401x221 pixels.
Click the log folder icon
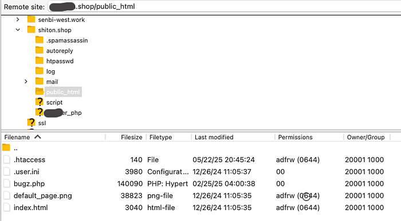40,71
